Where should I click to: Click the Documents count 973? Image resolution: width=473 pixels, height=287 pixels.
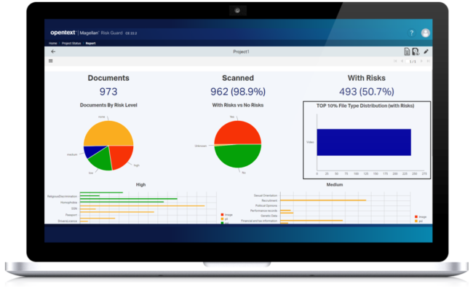(x=108, y=92)
